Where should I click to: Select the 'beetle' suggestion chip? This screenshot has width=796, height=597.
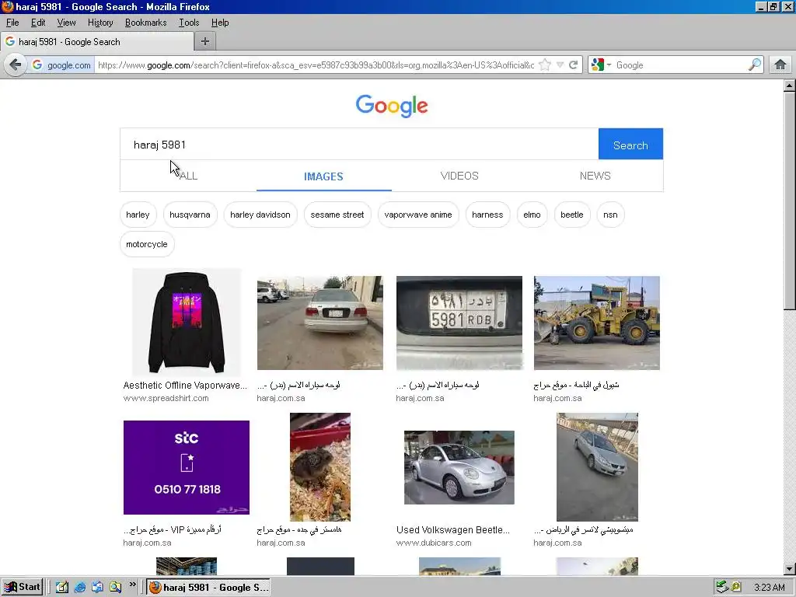click(x=571, y=215)
